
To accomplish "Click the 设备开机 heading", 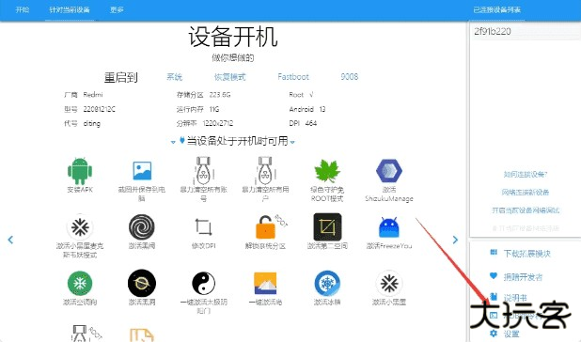I will pos(233,37).
